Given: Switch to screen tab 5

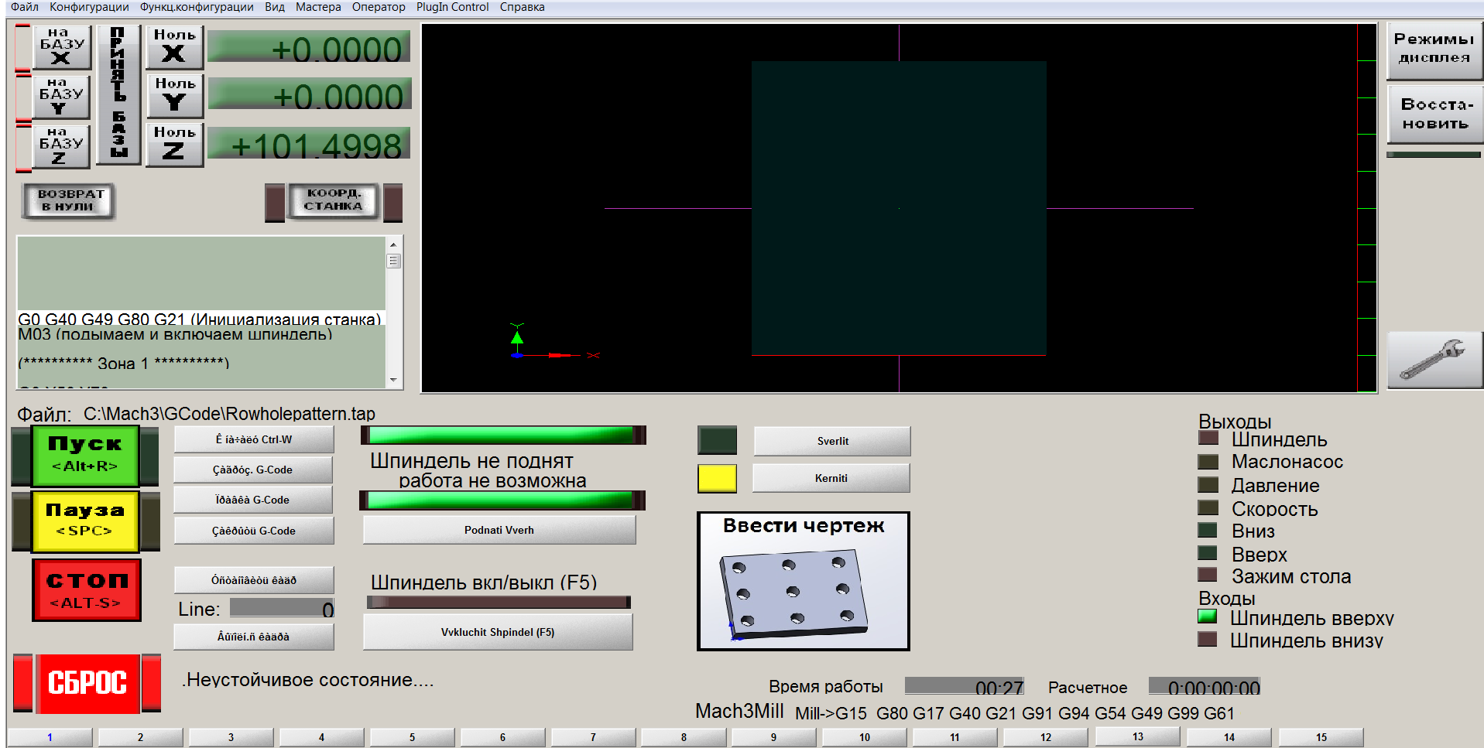Looking at the screenshot, I should click(412, 737).
